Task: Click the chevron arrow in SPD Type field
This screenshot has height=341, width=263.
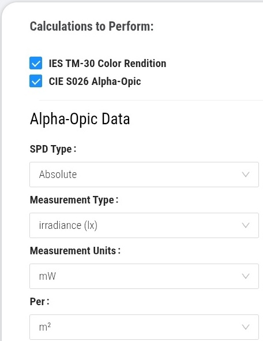Action: 246,175
